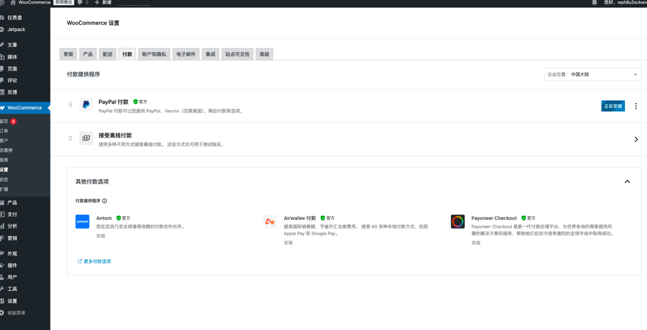Click the 正在安装 PayPal button
This screenshot has width=647, height=330.
click(613, 106)
